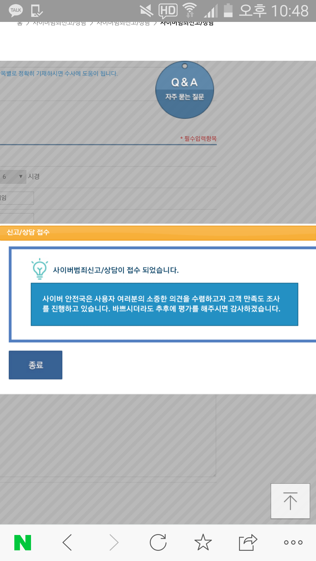Go back with the left arrow
316x561 pixels.
point(67,543)
